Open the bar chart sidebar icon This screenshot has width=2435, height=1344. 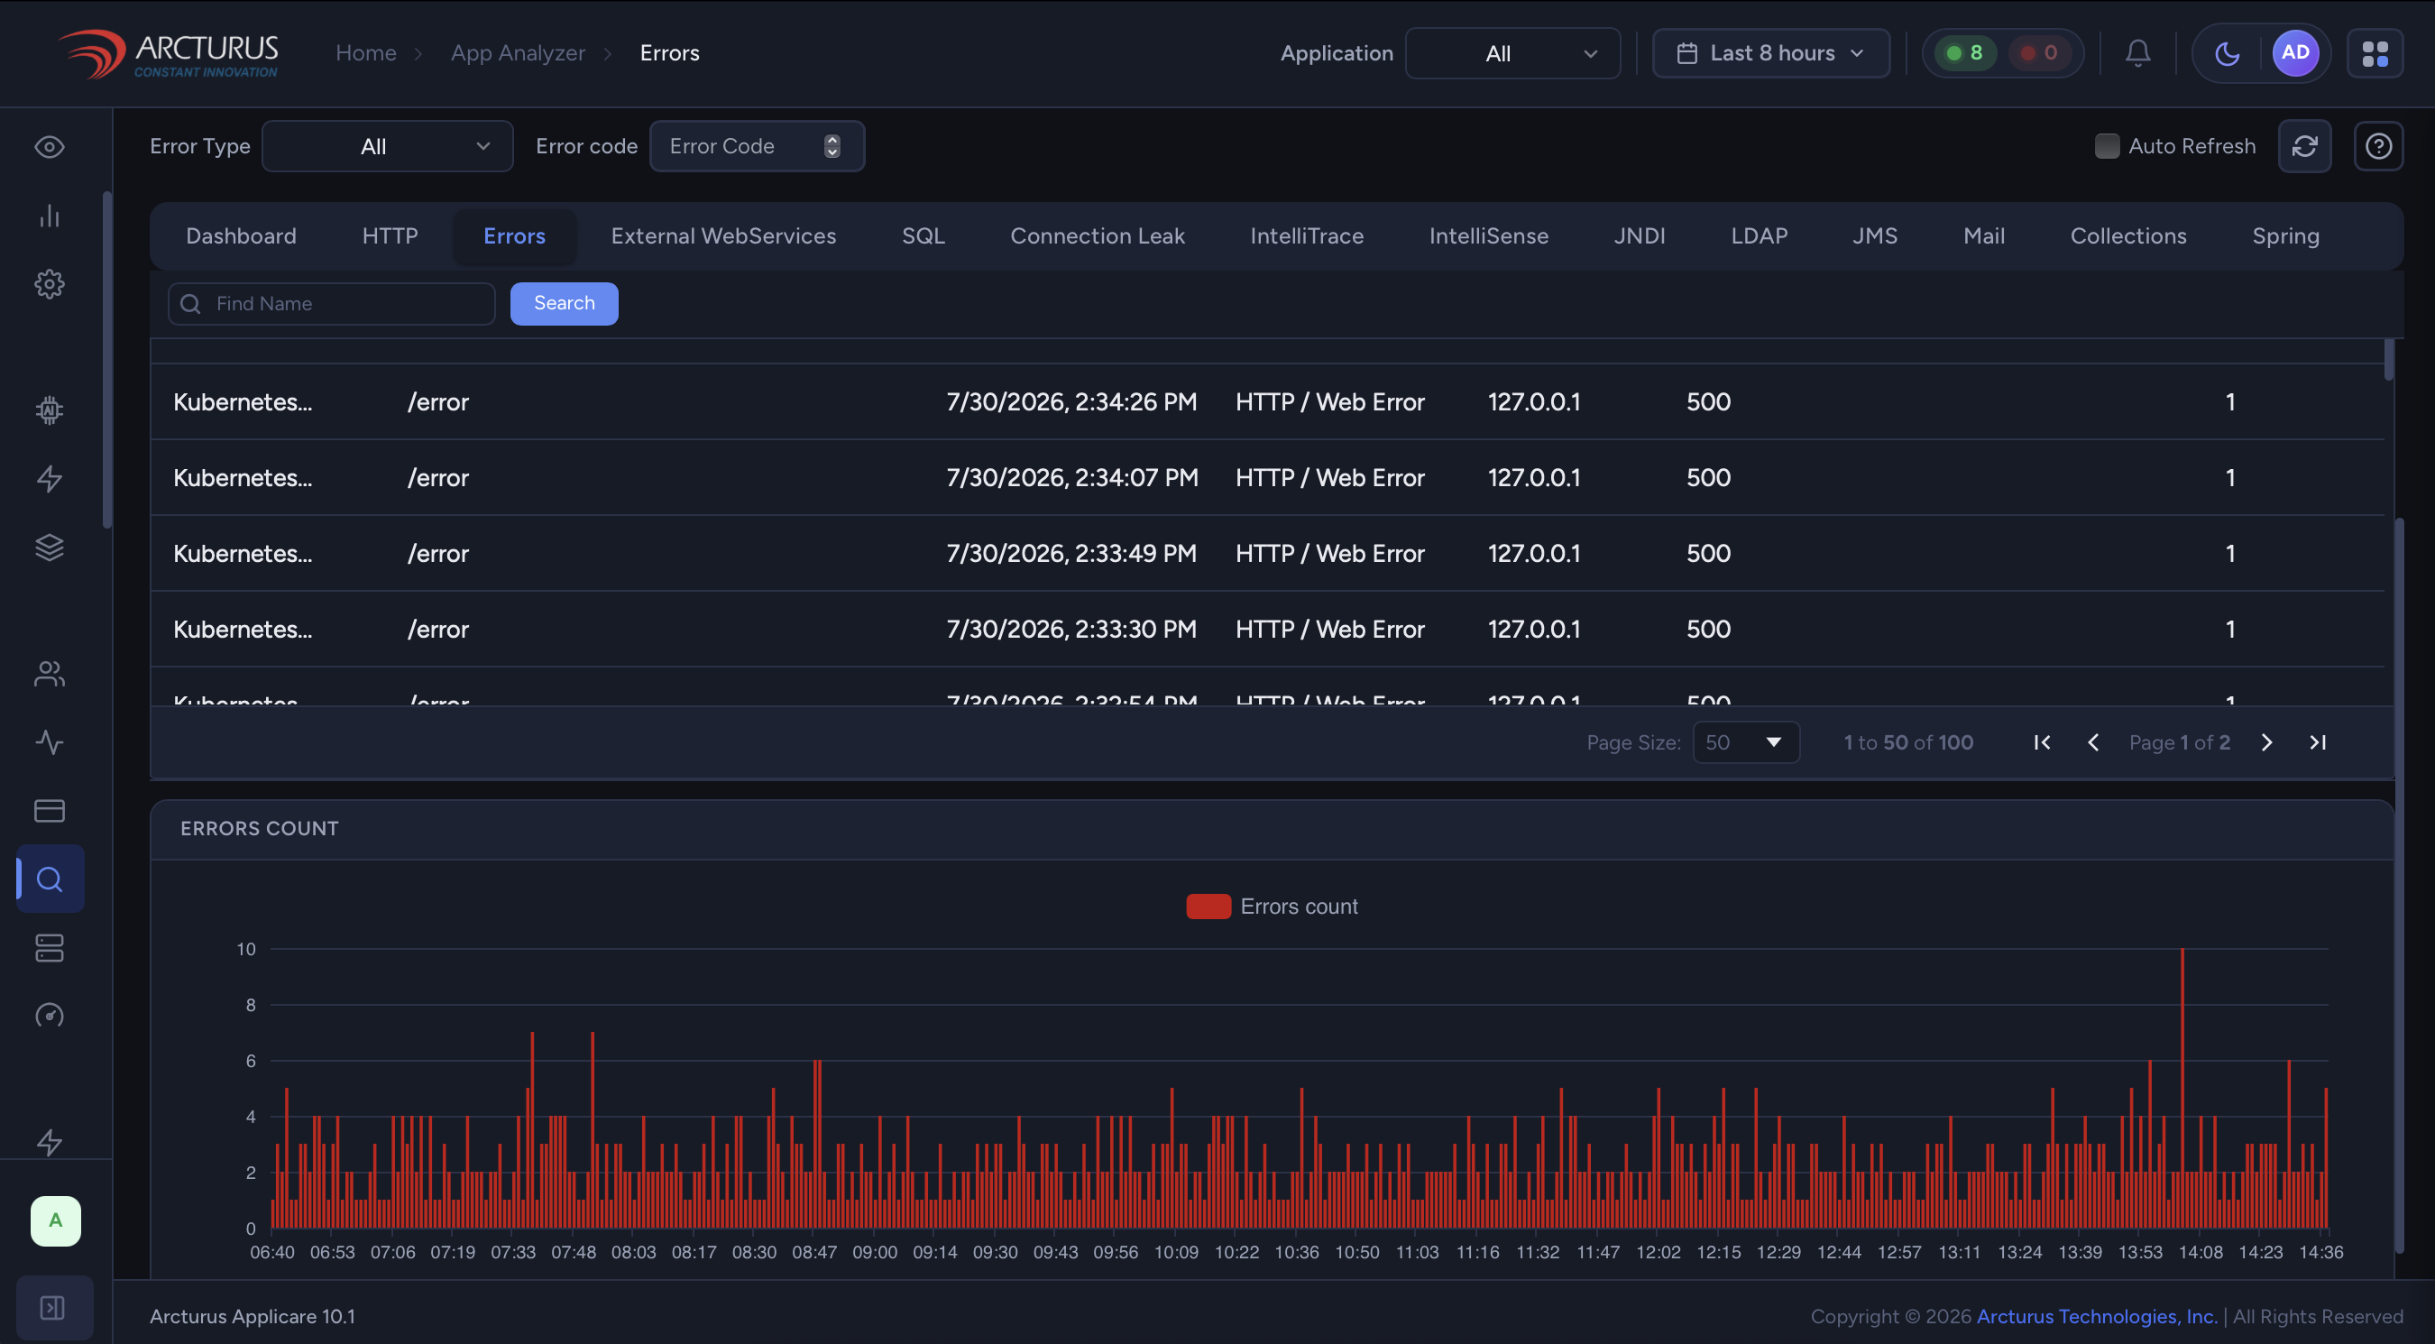pos(50,216)
